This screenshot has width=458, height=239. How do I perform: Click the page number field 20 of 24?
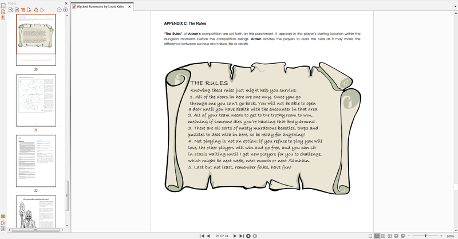coord(221,236)
